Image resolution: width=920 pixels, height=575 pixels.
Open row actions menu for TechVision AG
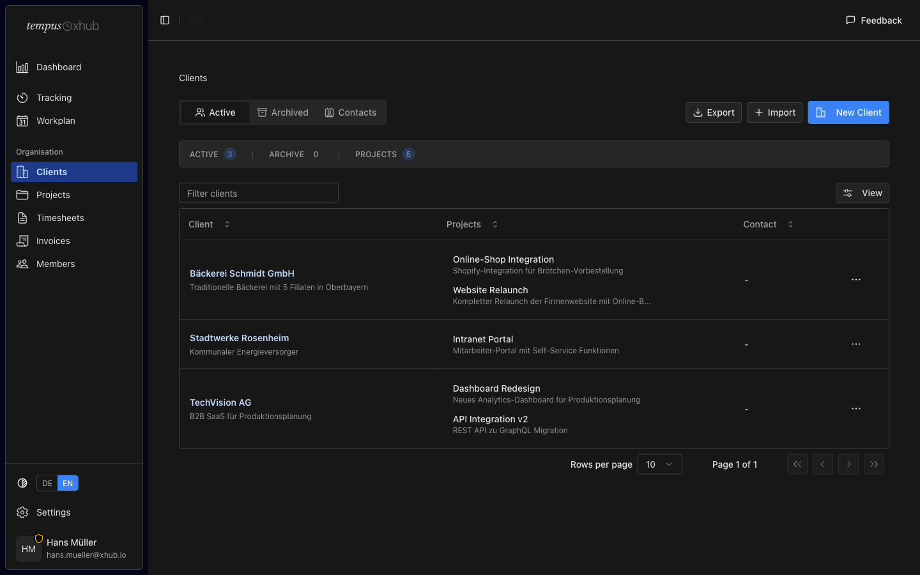tap(855, 409)
